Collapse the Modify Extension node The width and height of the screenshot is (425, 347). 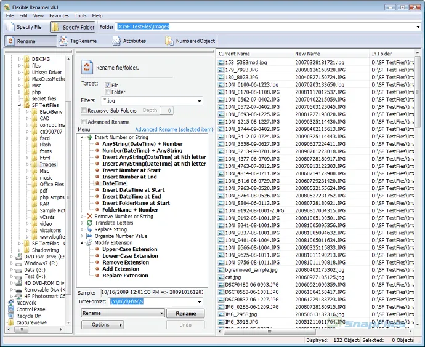(82, 242)
